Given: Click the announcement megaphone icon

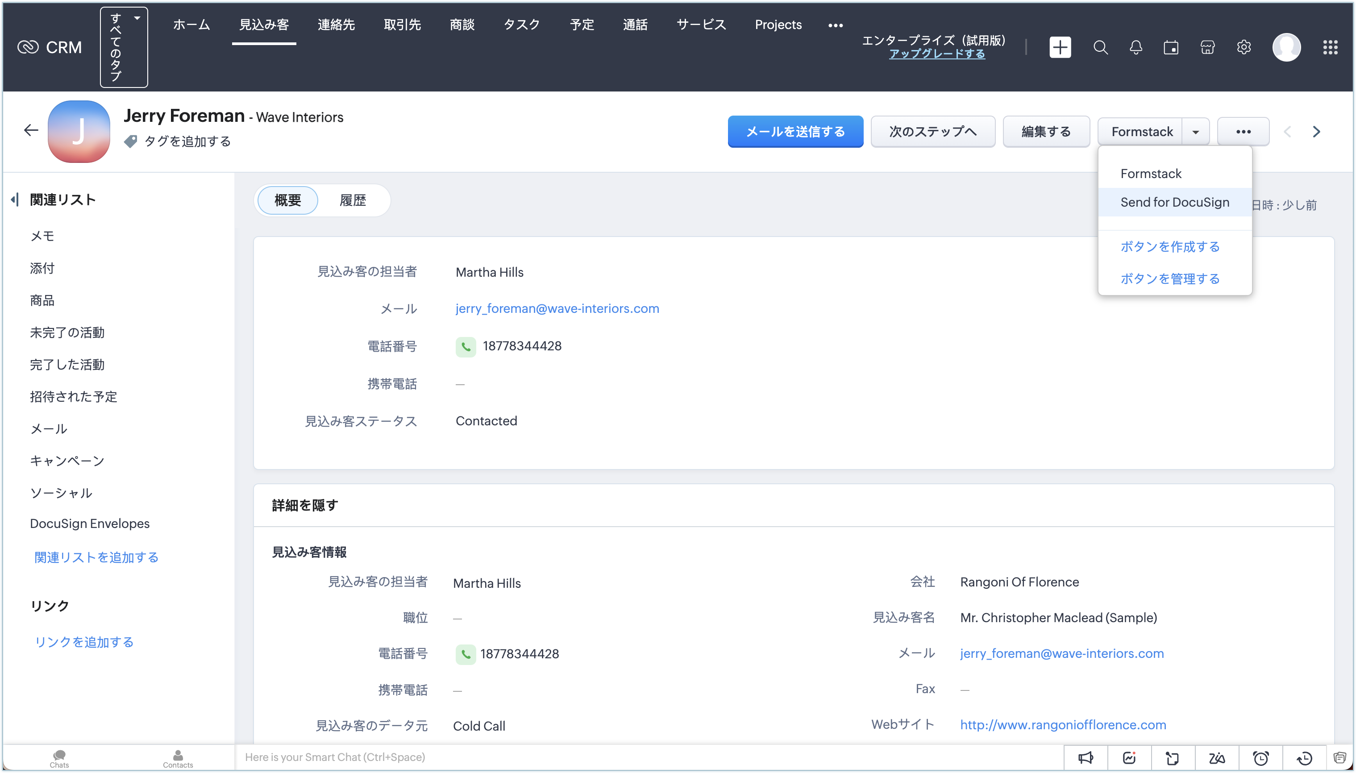Looking at the screenshot, I should [x=1085, y=758].
